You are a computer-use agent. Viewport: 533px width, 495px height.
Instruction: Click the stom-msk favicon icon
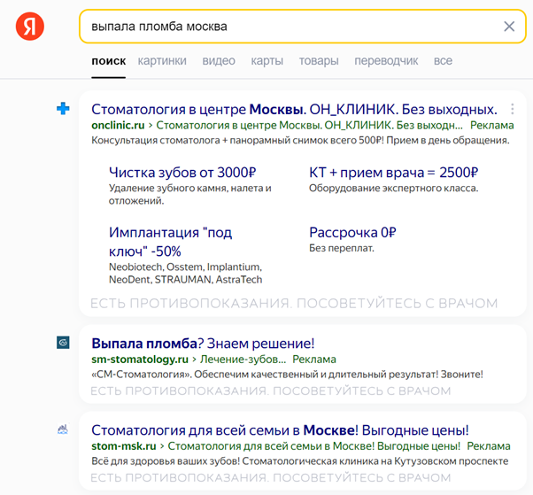point(63,429)
